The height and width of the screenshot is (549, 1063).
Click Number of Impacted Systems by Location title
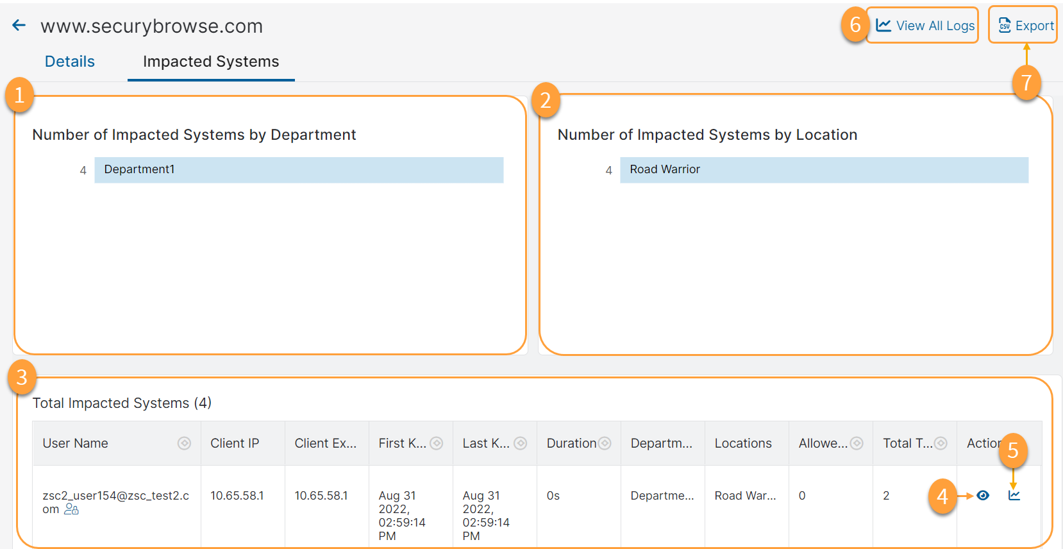[707, 135]
